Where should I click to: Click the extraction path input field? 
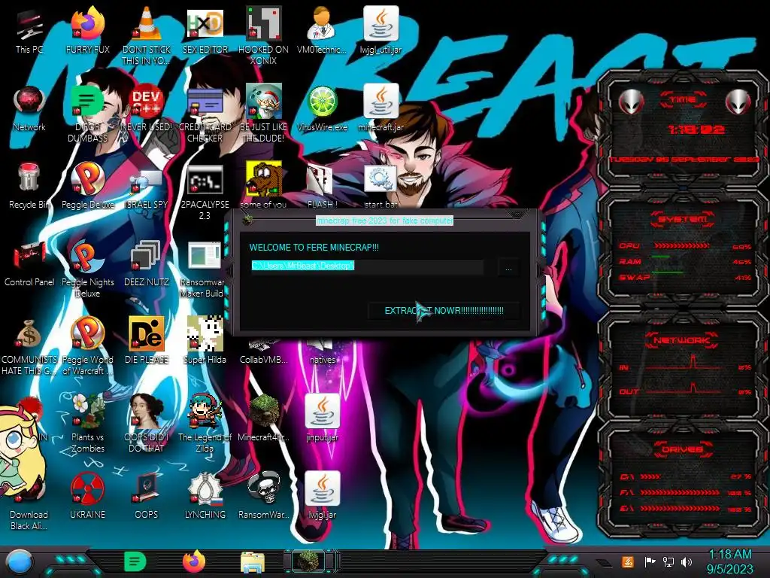click(x=367, y=266)
